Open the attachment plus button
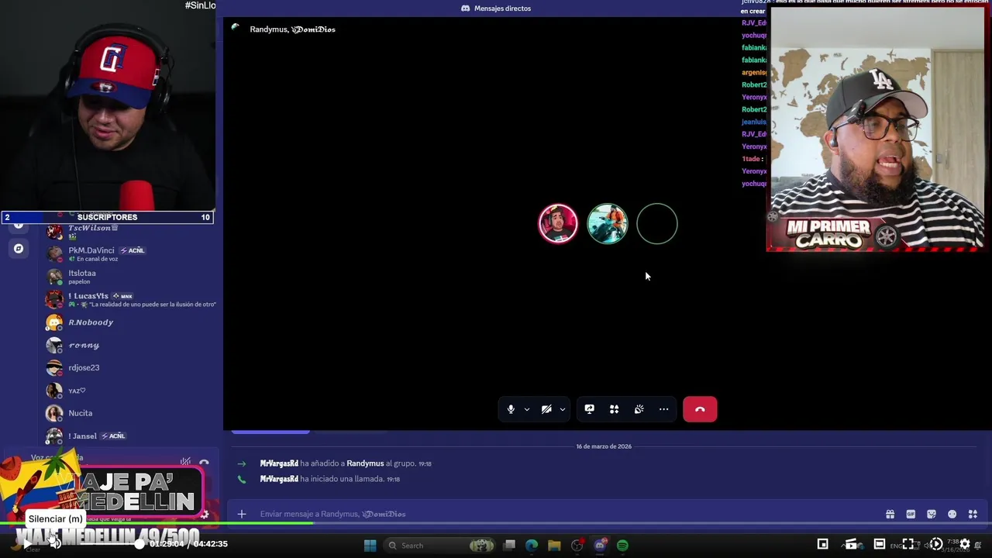 tap(242, 514)
